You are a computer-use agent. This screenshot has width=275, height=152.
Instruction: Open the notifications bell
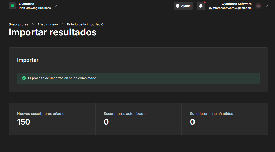tap(201, 6)
